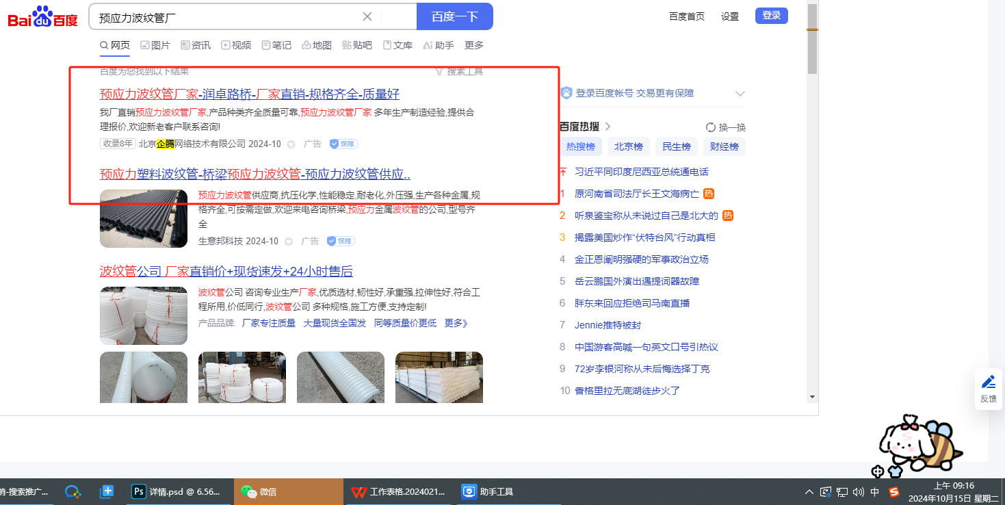This screenshot has width=1005, height=505.
Task: Switch to the 地图 search tab
Action: (317, 45)
